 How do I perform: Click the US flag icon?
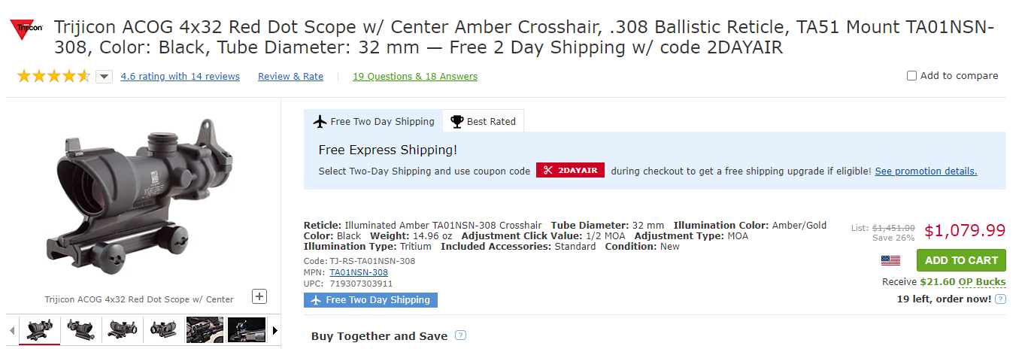tap(891, 260)
